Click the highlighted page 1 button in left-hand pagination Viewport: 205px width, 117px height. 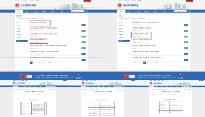(31, 62)
